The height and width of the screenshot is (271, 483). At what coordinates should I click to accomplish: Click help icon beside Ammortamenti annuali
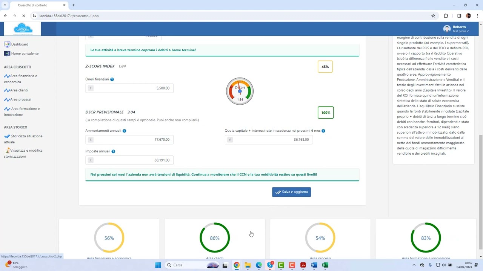pos(124,131)
